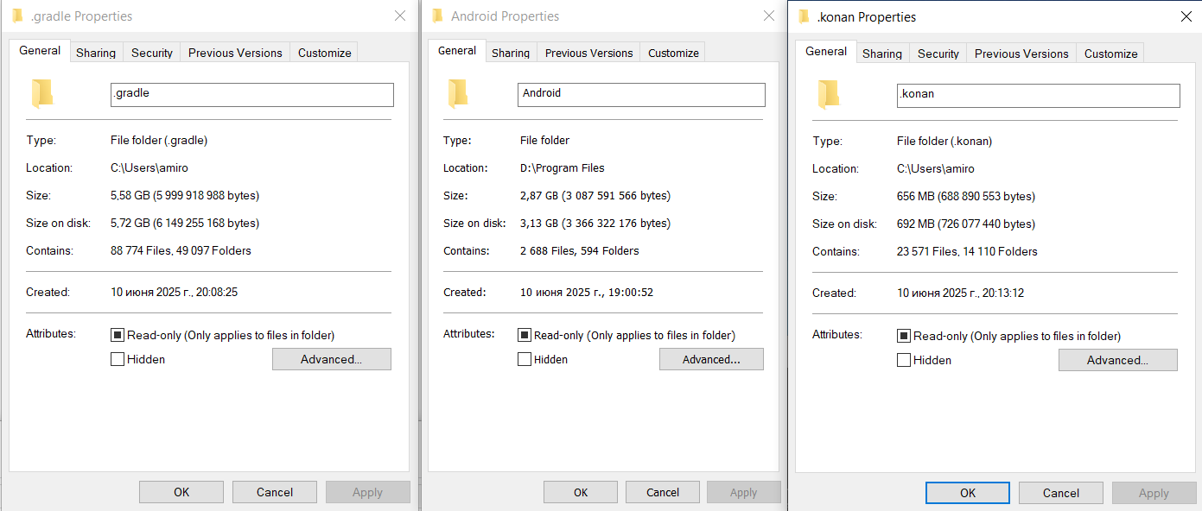Open Customize tab in .konan Properties
1202x511 pixels.
(x=1110, y=54)
